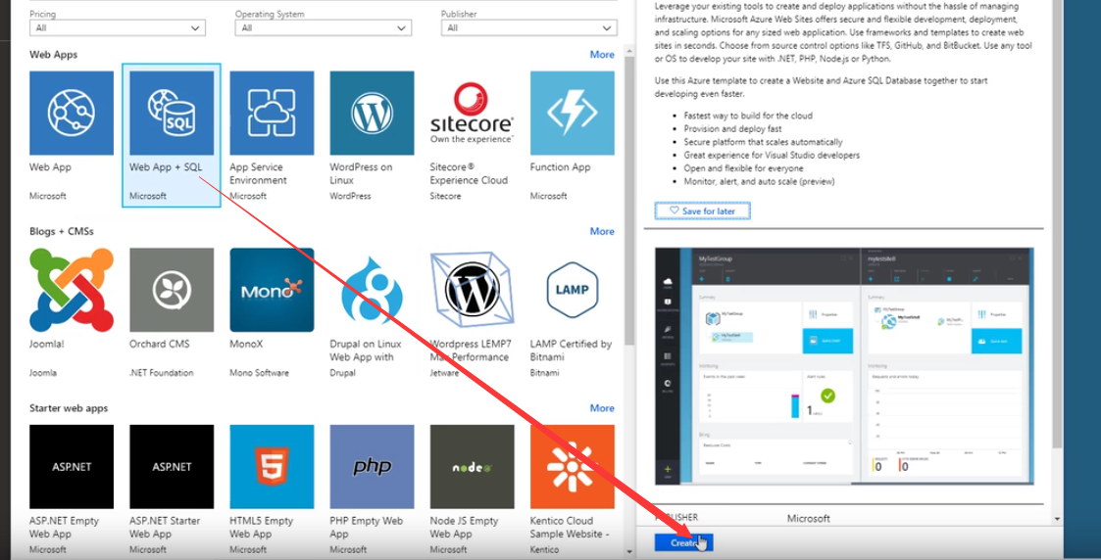Select the ASP.NET Empty Web App icon
This screenshot has width=1101, height=560.
pos(72,467)
